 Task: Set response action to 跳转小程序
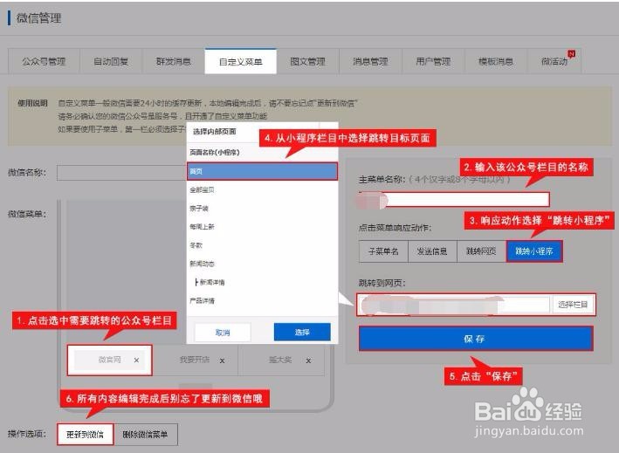pos(534,251)
